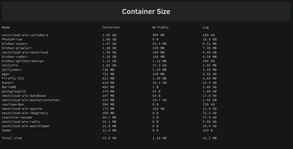293x149 pixels.
Task: Click the Container Size panel title
Action: 146,12
